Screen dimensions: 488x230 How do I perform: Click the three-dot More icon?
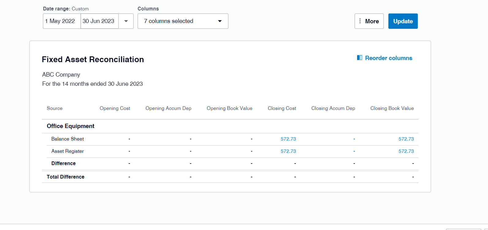(360, 21)
